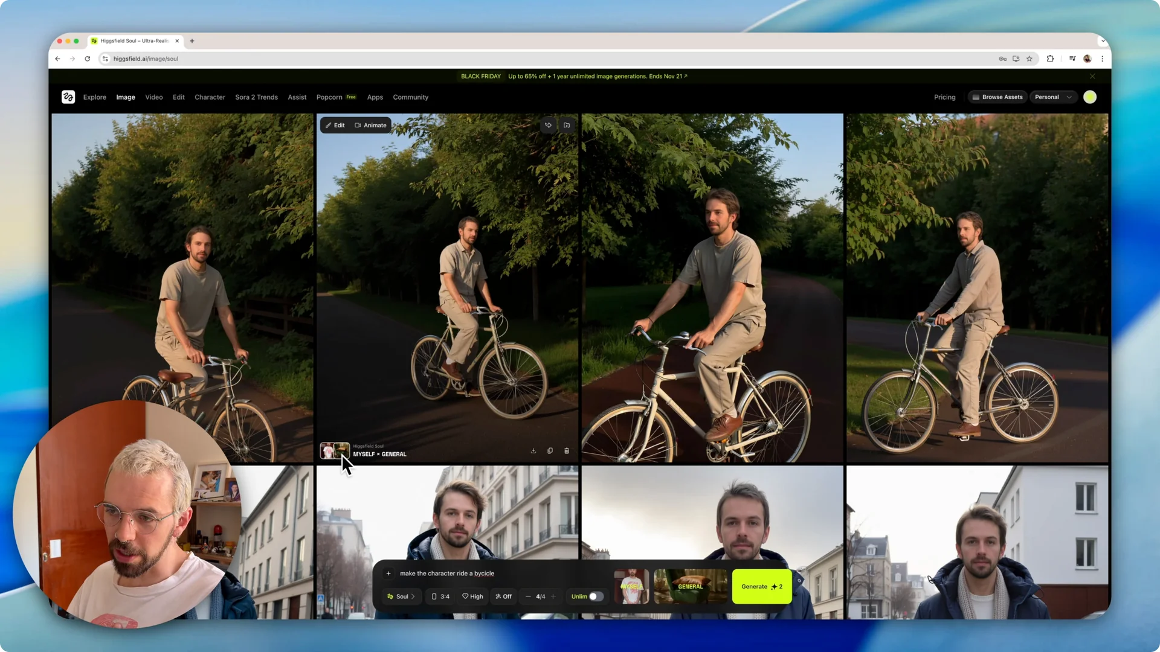
Task: Add a reference image with the plus icon
Action: [388, 573]
